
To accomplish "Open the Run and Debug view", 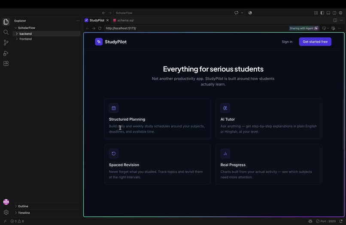I will tap(6, 53).
